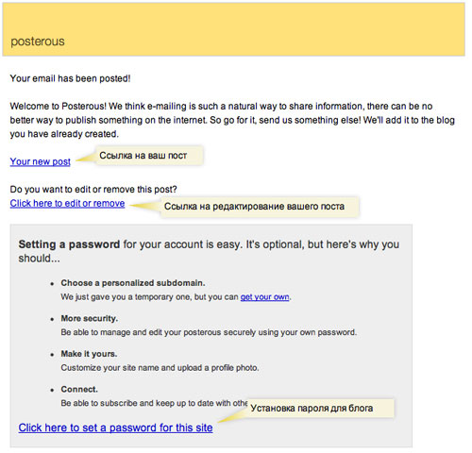Select 'Your email has been posted!' text
472x453 pixels.
click(x=70, y=78)
